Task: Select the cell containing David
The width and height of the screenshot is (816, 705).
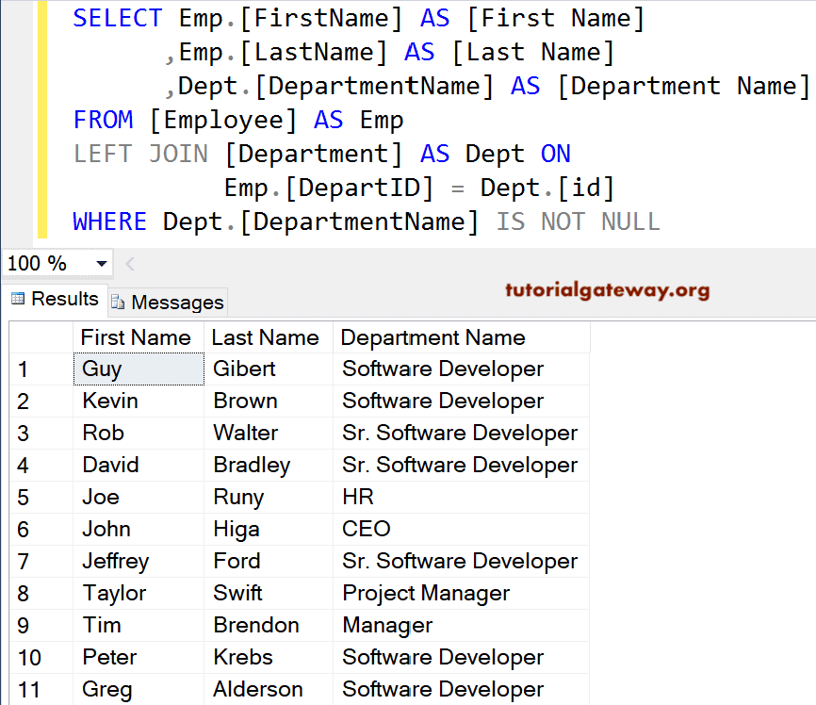Action: point(139,466)
